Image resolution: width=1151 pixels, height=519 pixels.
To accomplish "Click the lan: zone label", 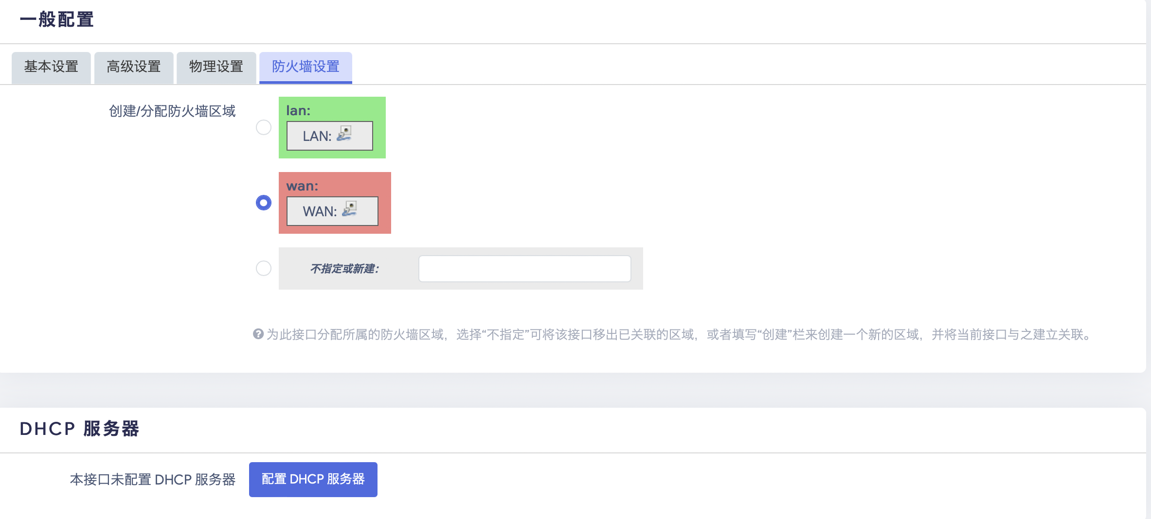I will 298,111.
